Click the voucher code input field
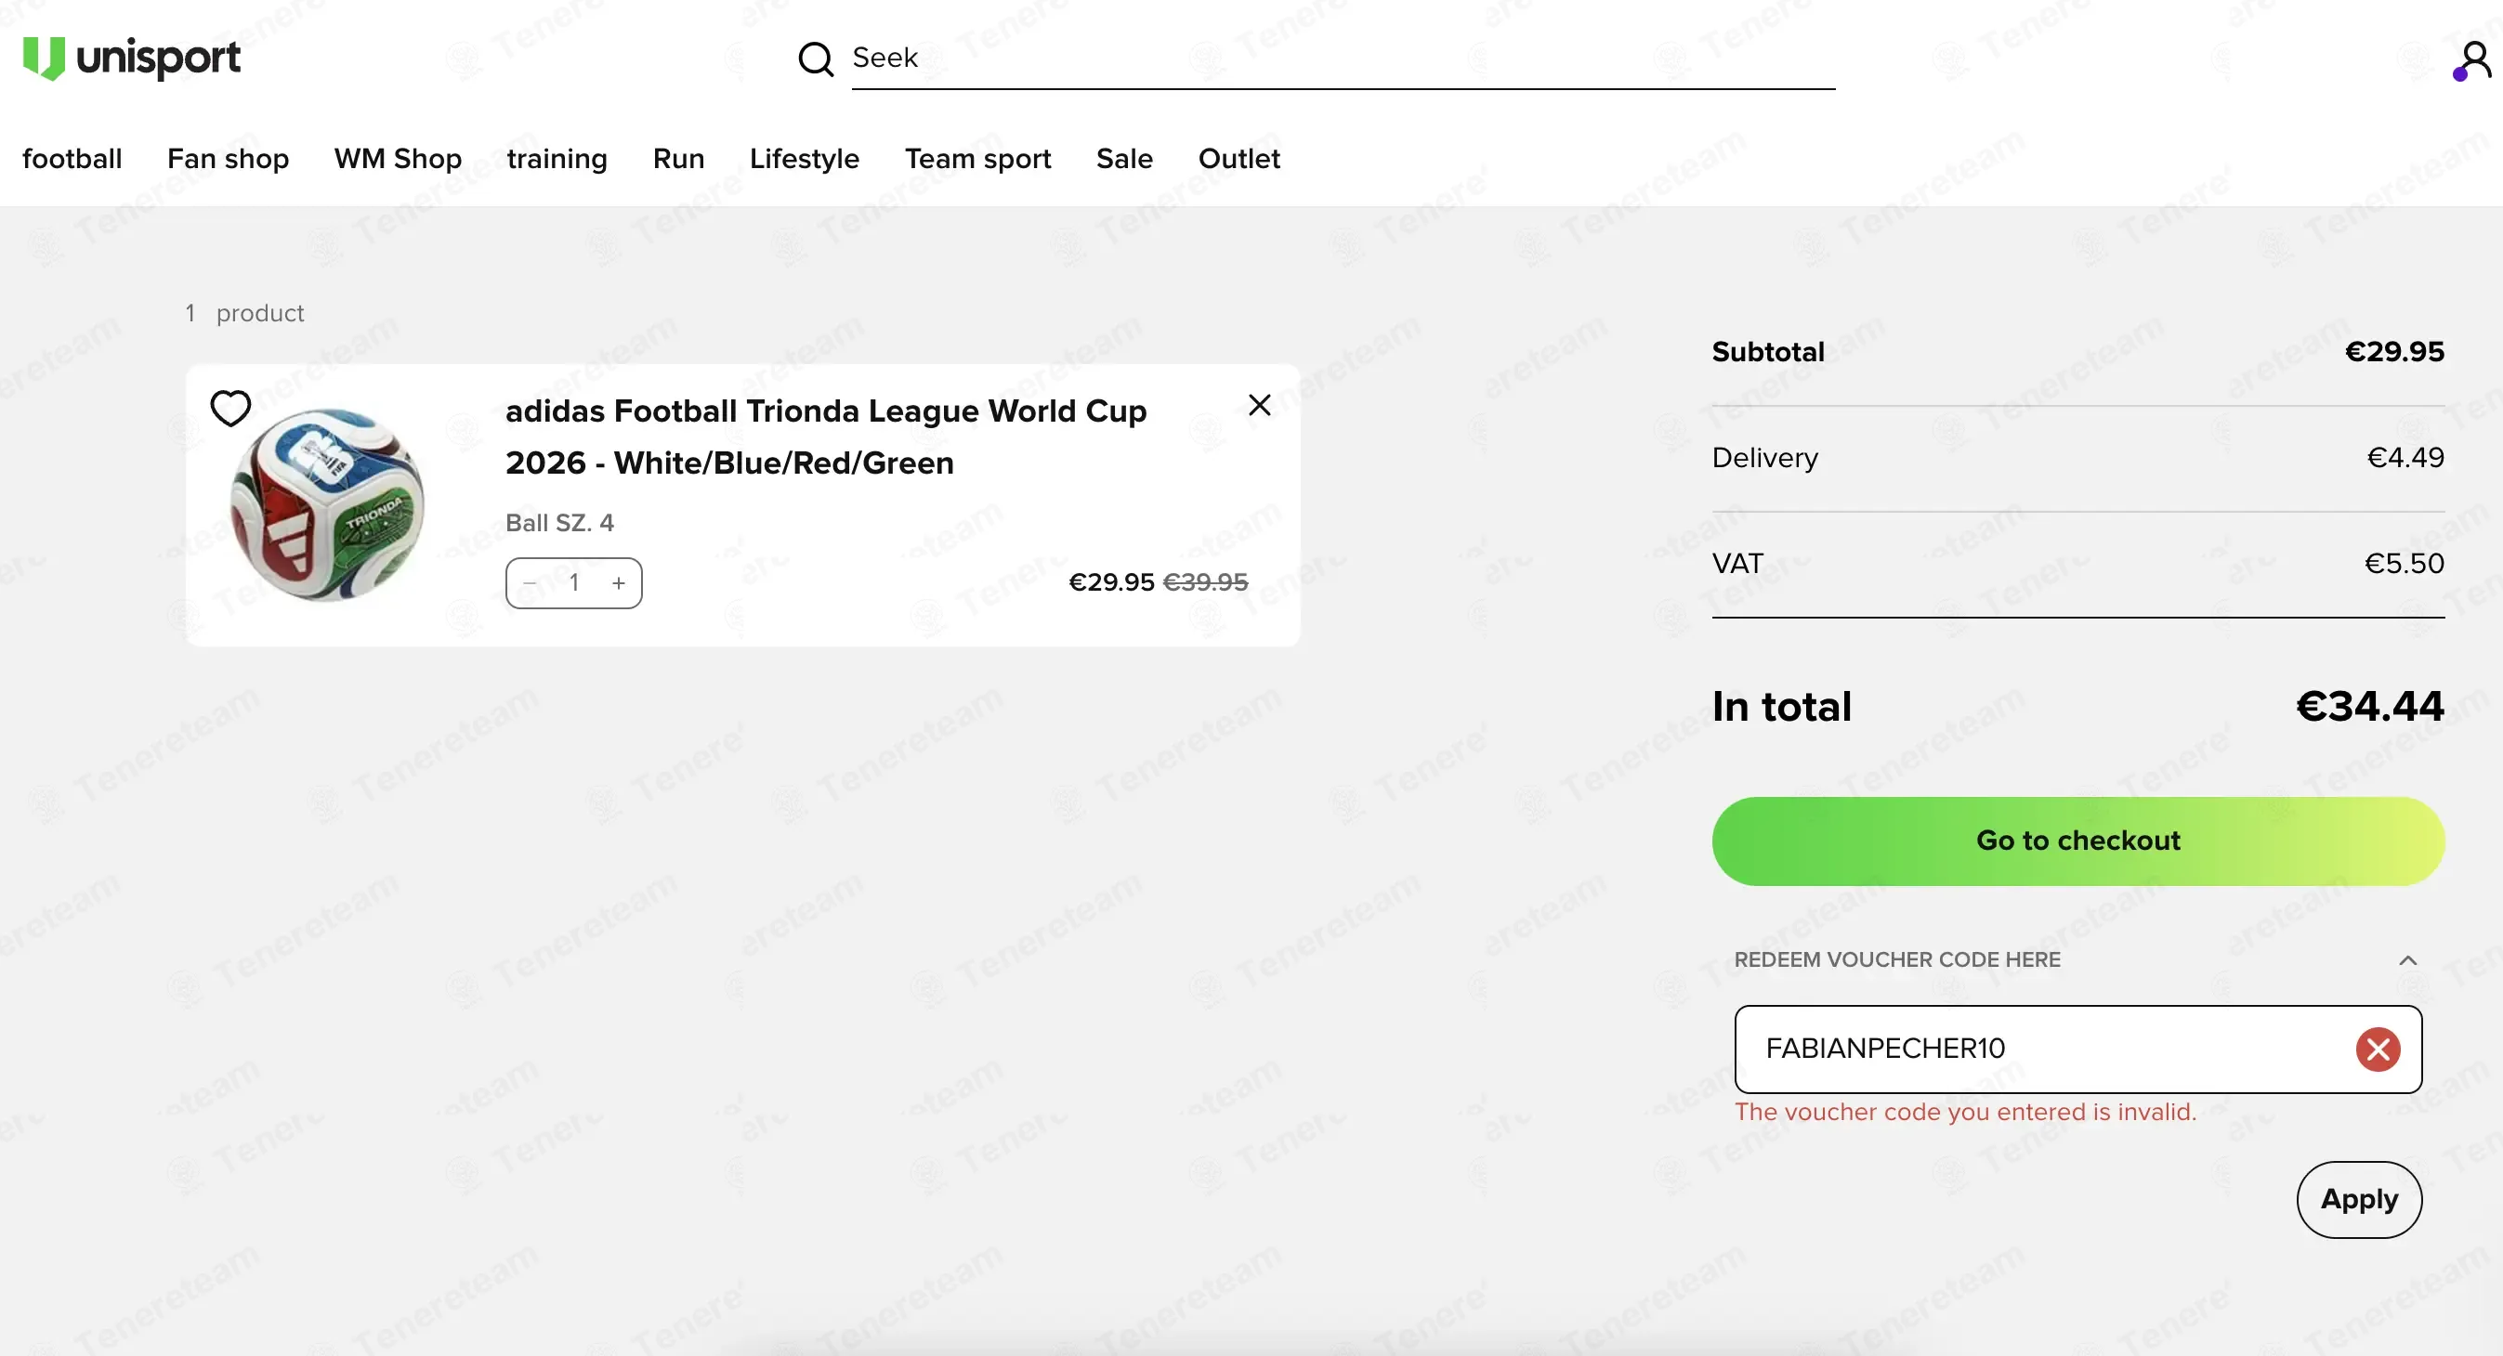Screen dimensions: 2503x1356 [x=2078, y=1050]
